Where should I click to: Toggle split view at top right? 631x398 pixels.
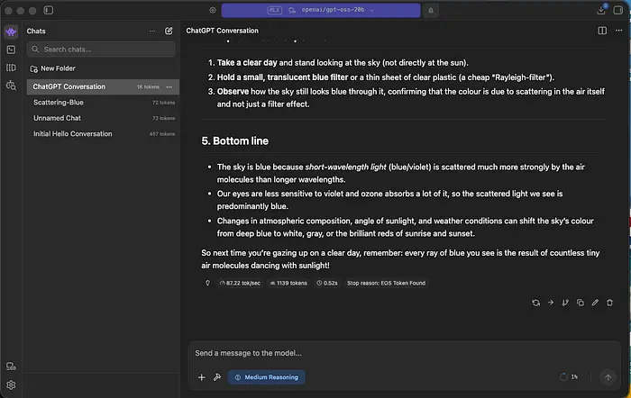pos(602,31)
